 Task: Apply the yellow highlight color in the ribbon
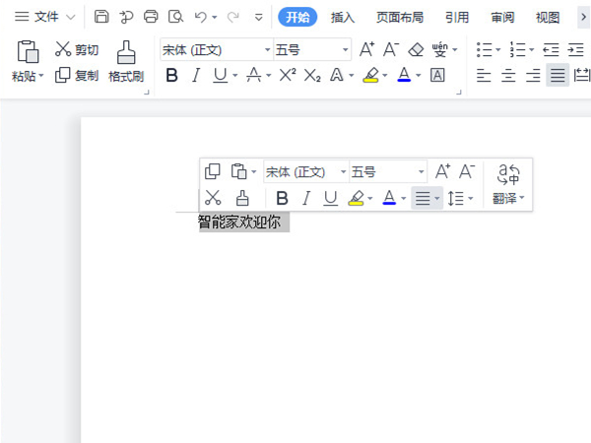tap(370, 75)
